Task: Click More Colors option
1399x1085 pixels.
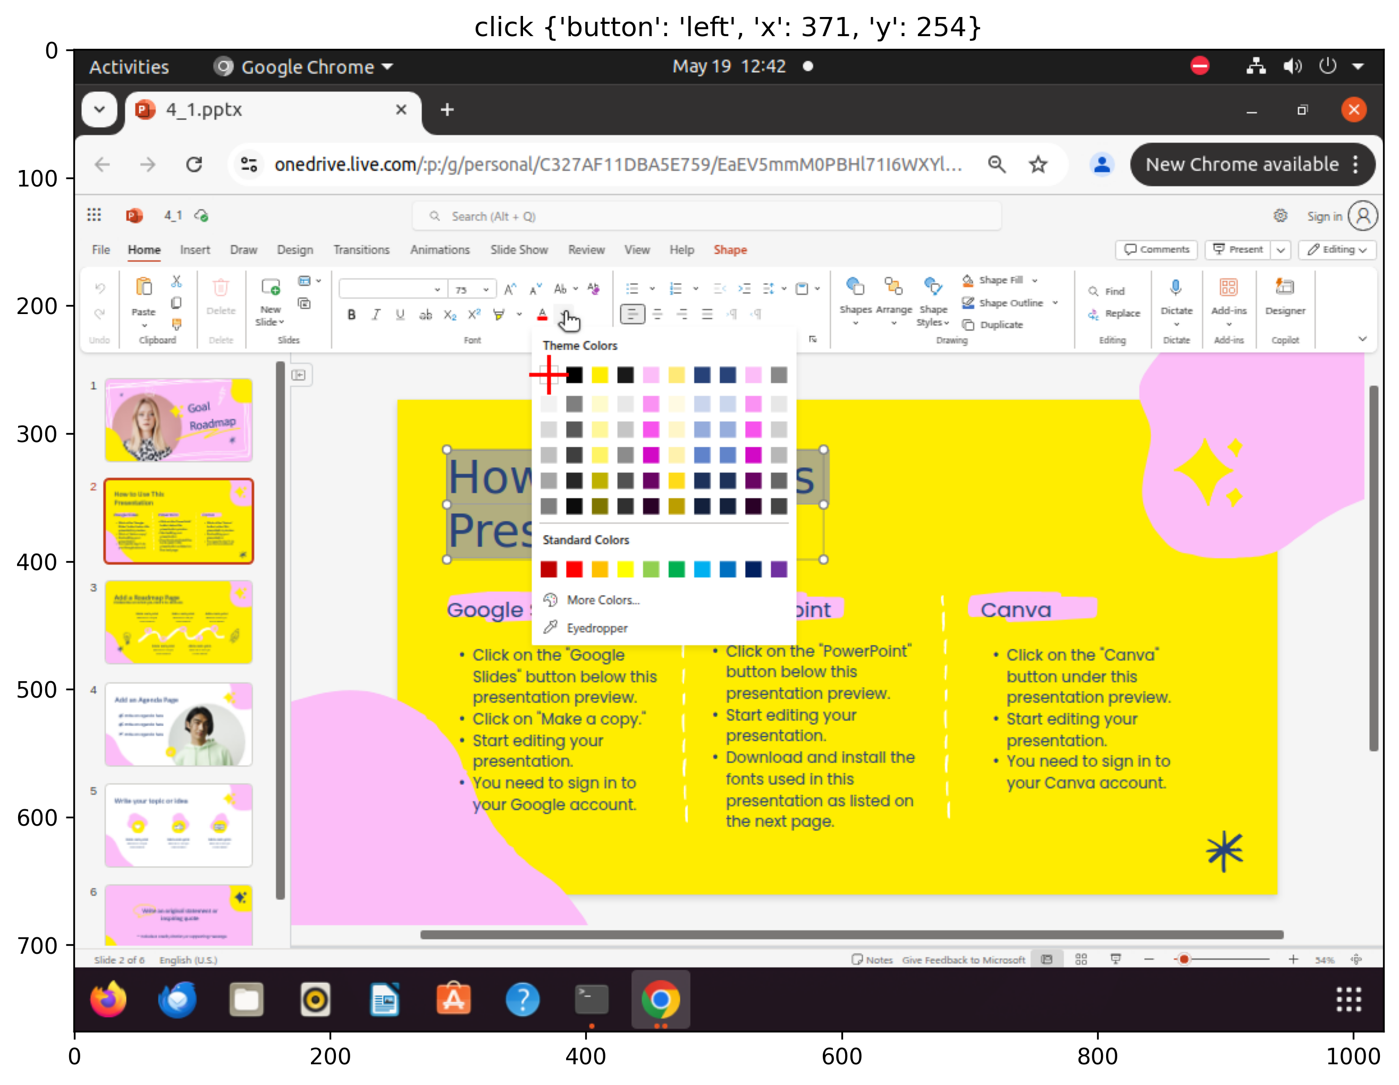Action: 602,600
